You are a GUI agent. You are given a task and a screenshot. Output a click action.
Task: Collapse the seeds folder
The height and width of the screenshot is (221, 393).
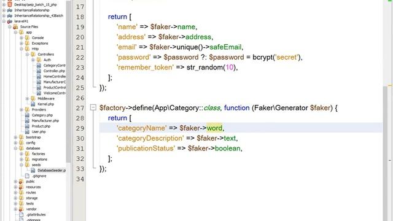tap(21, 165)
